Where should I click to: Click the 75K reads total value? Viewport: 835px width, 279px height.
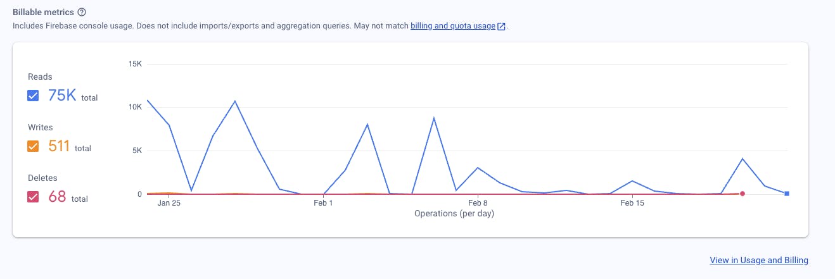coord(62,96)
